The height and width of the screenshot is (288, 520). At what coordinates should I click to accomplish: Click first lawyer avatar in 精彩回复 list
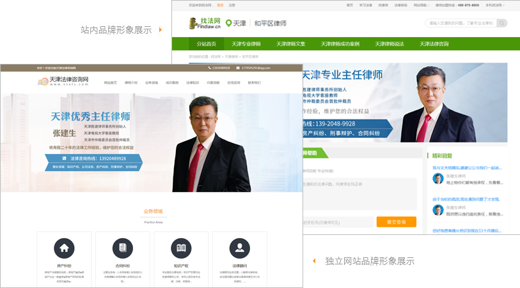(x=438, y=178)
